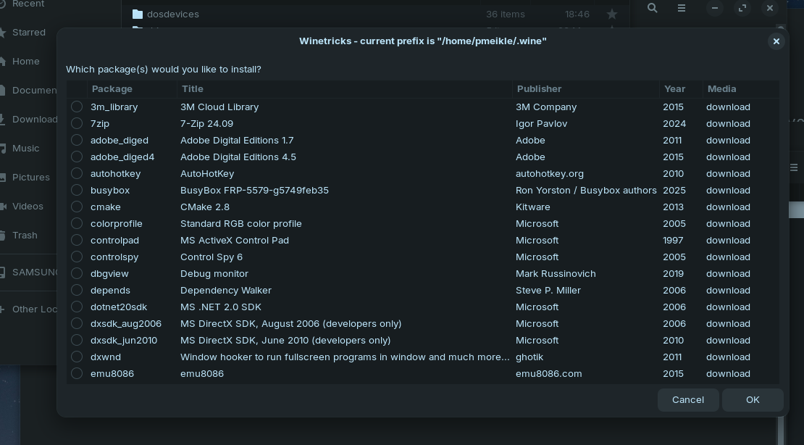
Task: Click '3M Company' publisher cell
Action: (x=546, y=107)
